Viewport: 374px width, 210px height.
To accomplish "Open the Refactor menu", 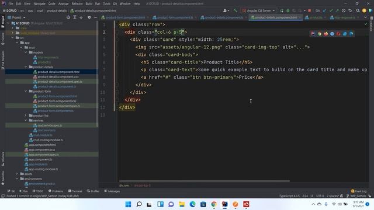I will click(77, 3).
